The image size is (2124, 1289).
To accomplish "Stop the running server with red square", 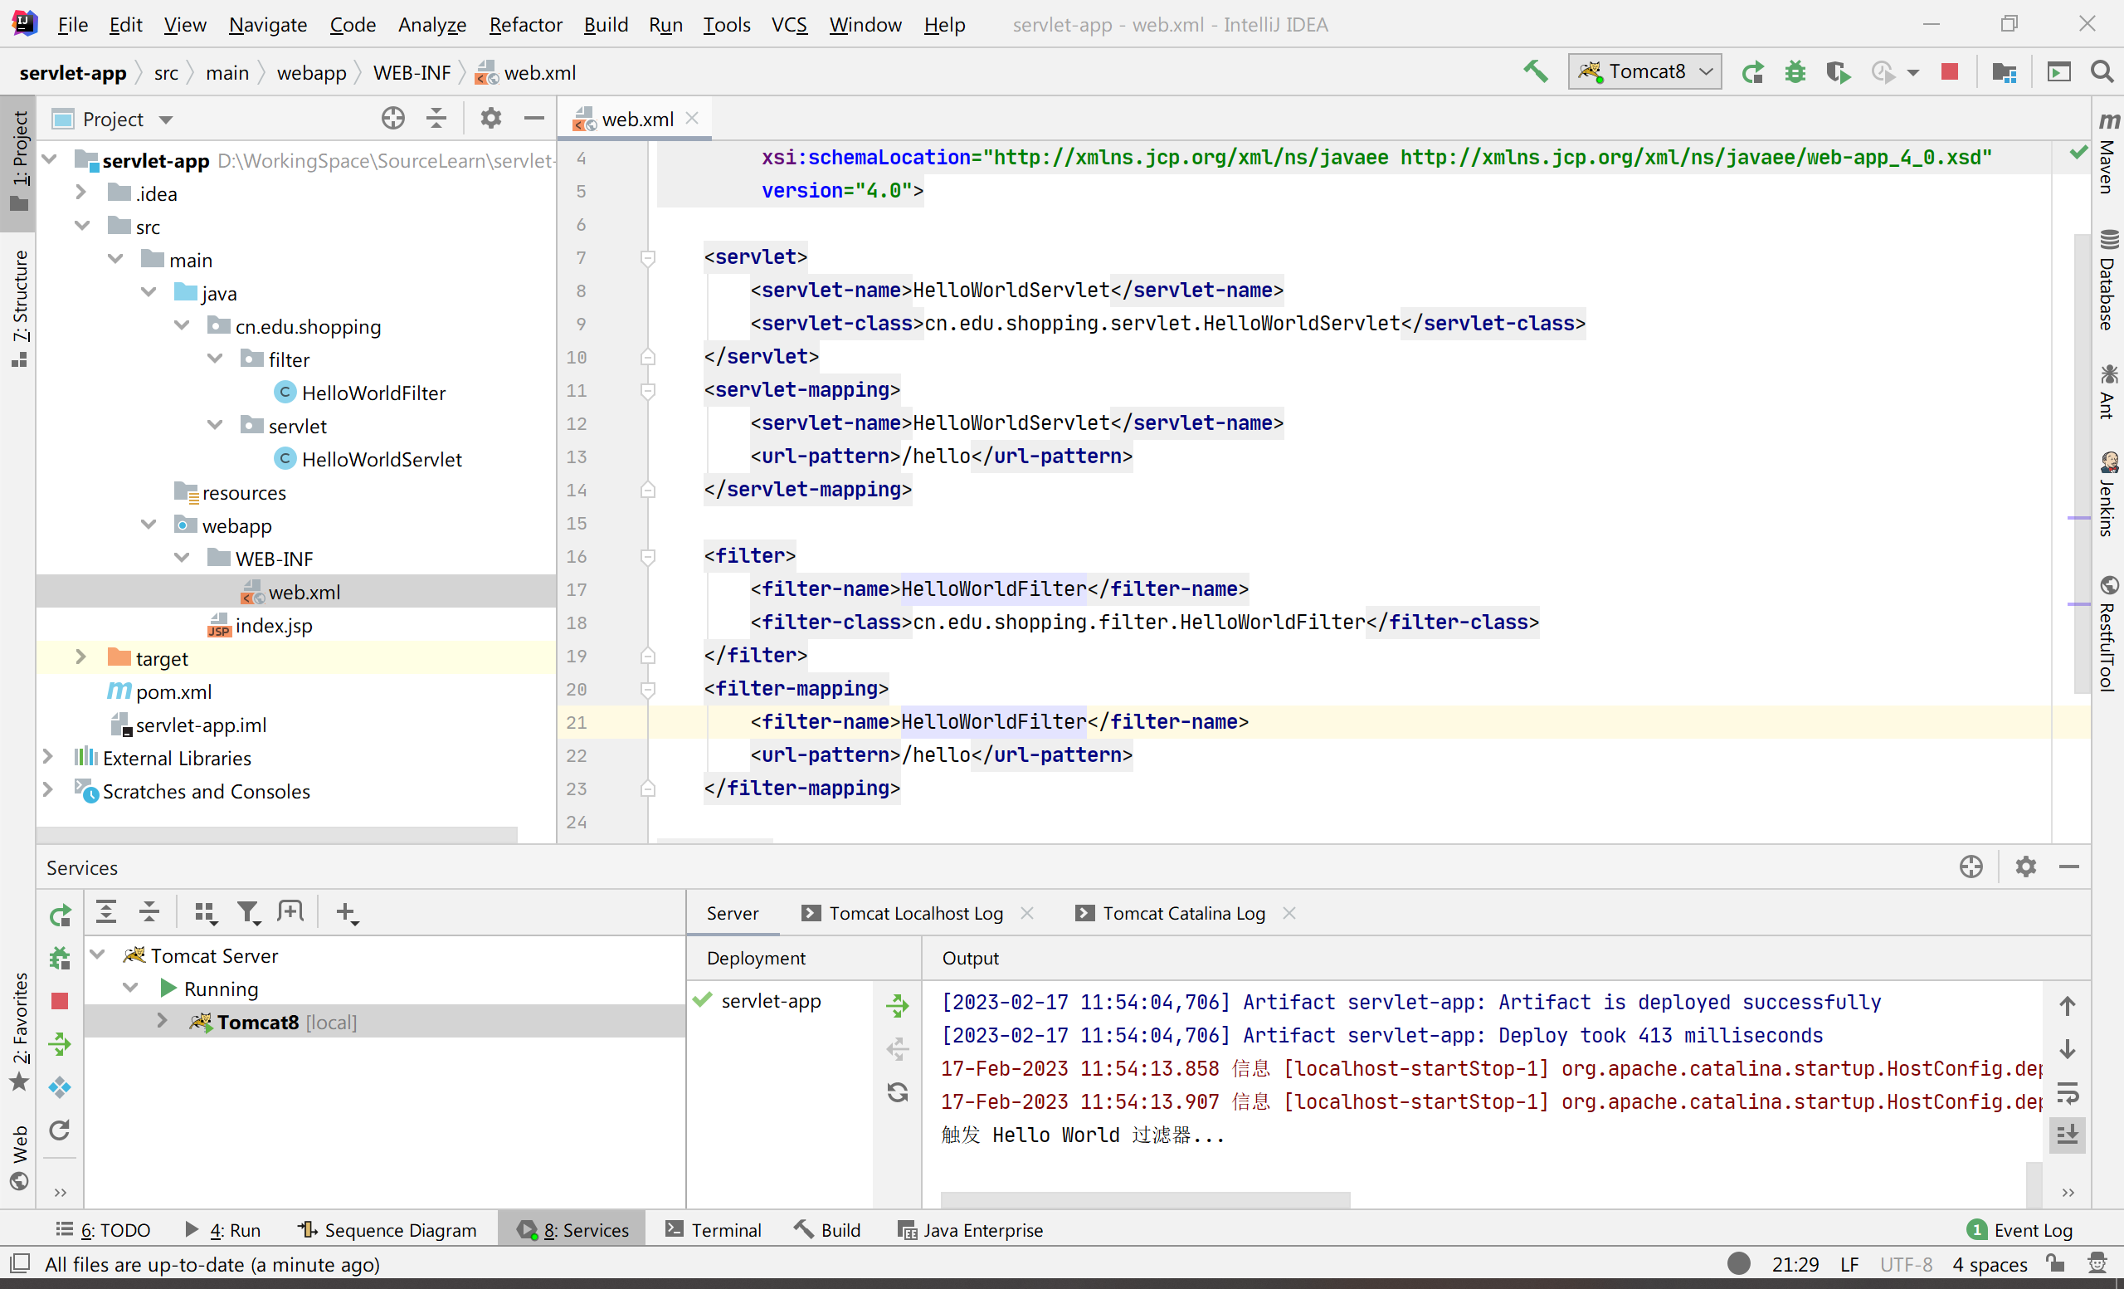I will point(1950,72).
